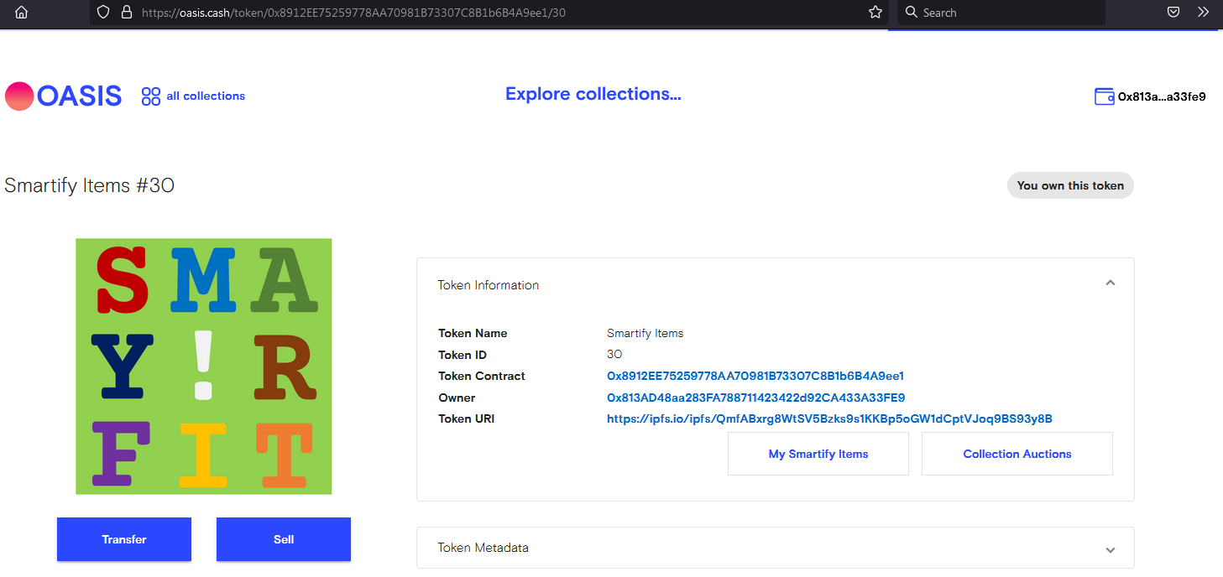This screenshot has width=1223, height=577.
Task: Open the all collections link
Action: click(206, 96)
